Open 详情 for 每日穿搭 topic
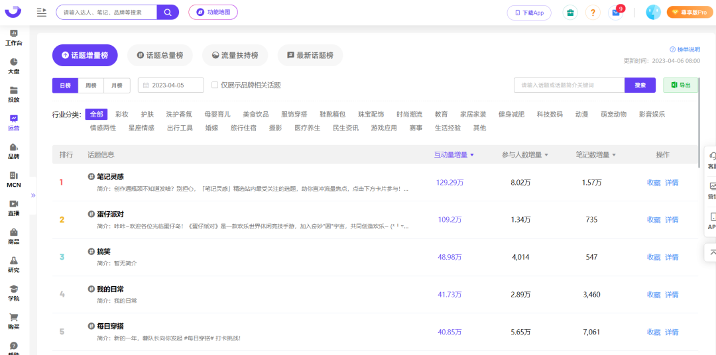 point(672,332)
